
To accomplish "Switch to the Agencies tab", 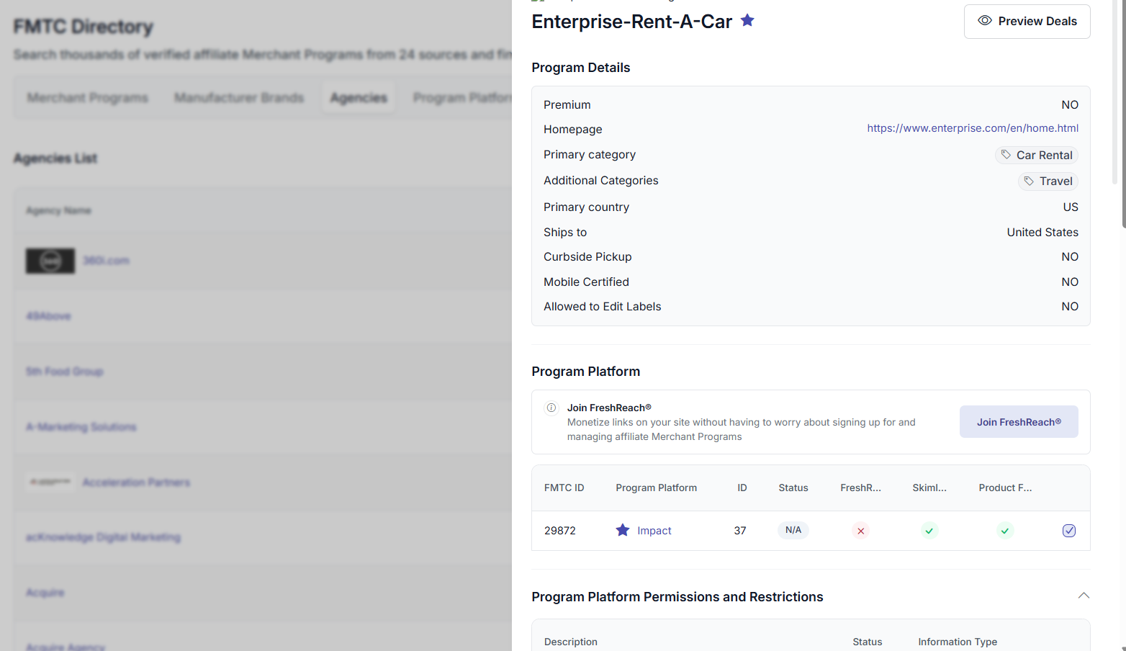I will pyautogui.click(x=359, y=98).
